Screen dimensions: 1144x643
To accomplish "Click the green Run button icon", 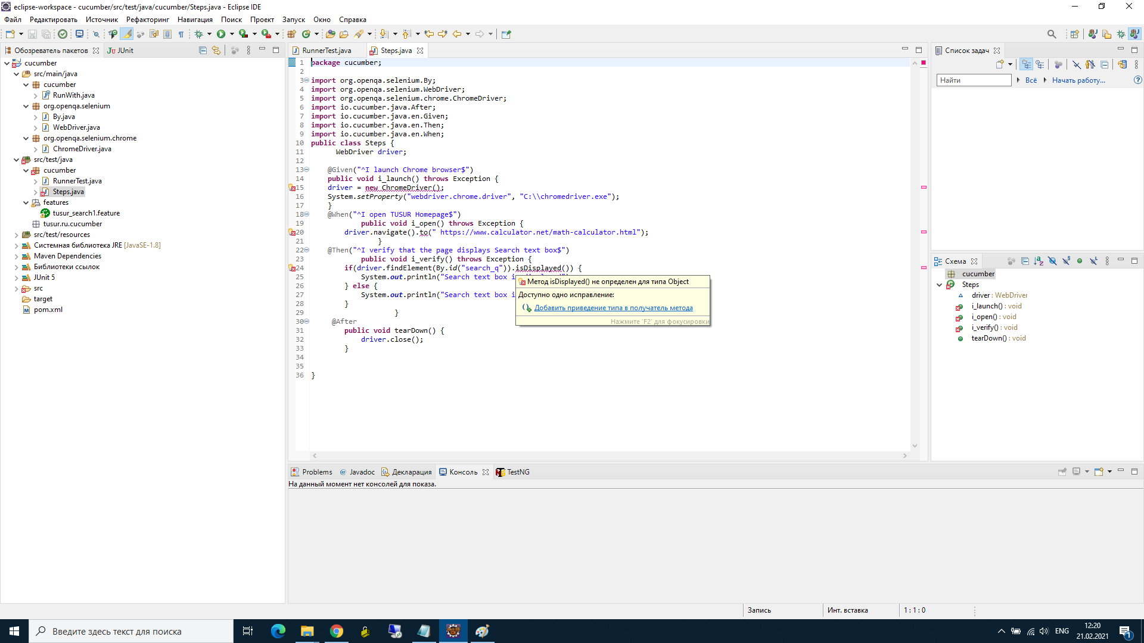I will coord(221,34).
